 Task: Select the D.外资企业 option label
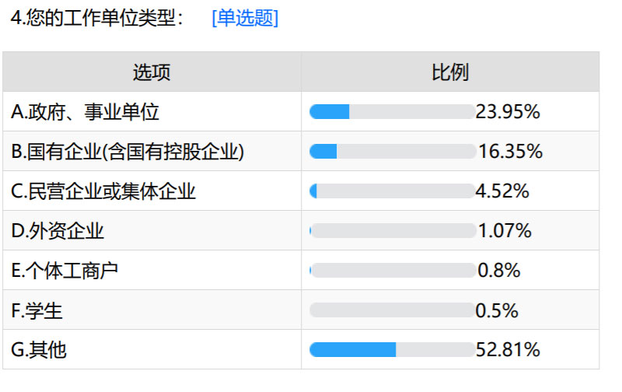click(x=58, y=231)
